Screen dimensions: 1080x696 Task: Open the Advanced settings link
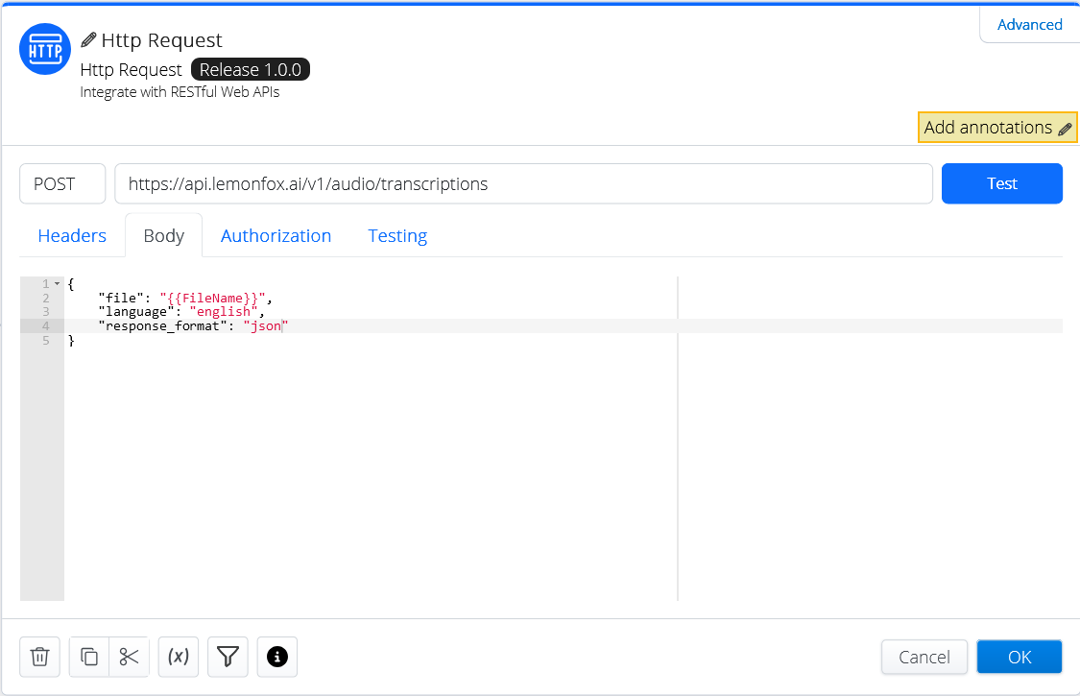point(1029,25)
